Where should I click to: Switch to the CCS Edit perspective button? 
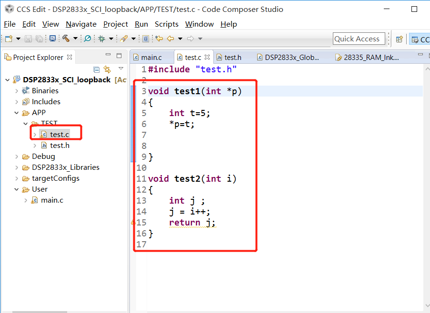(x=420, y=39)
